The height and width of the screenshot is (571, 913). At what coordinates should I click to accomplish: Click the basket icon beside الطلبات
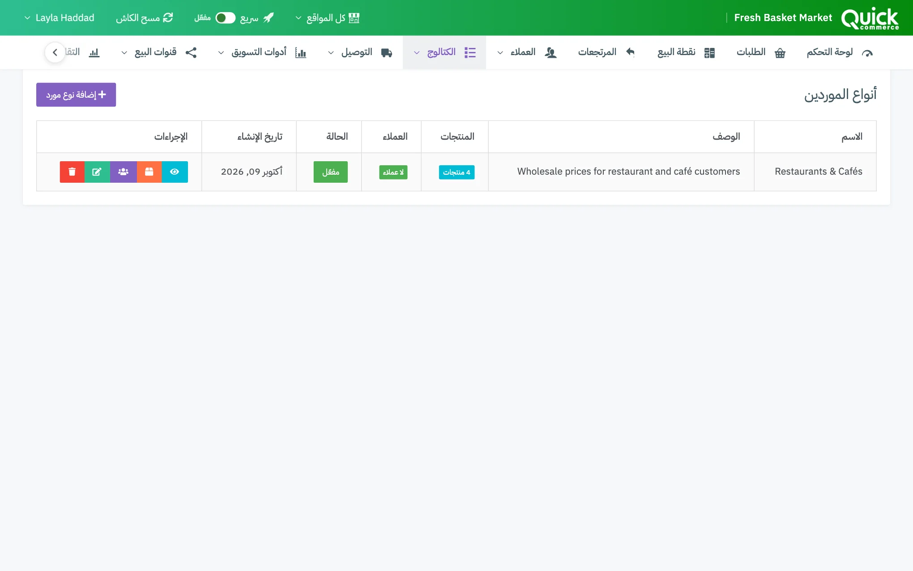(x=780, y=53)
